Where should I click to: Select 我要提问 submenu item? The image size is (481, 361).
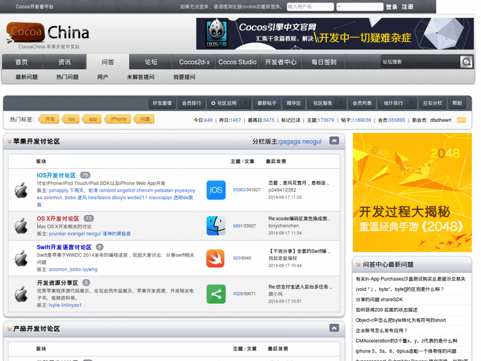tap(184, 77)
